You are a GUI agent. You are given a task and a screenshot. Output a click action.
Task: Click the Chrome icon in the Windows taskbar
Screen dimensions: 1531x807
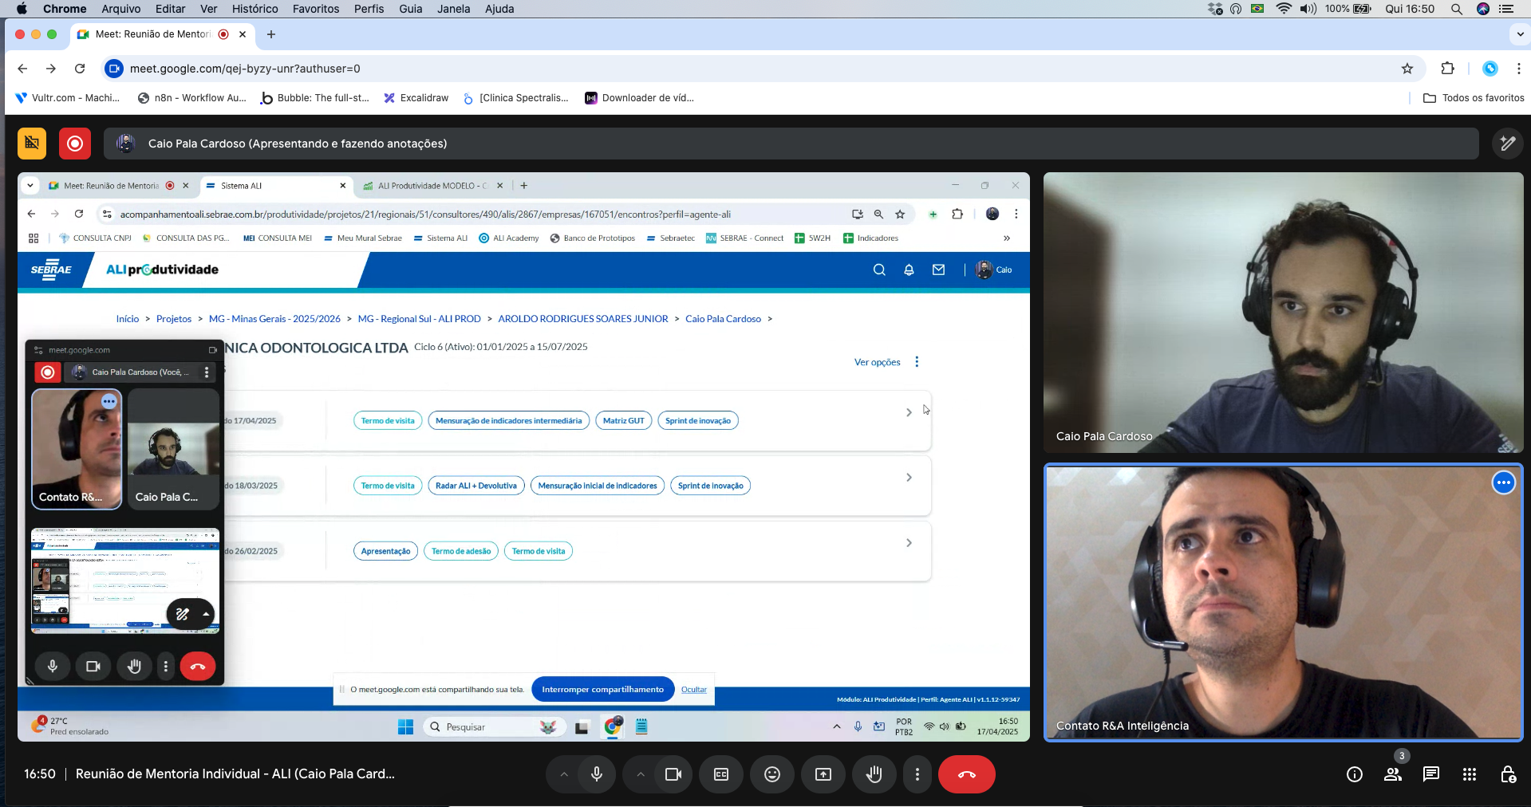click(x=613, y=726)
